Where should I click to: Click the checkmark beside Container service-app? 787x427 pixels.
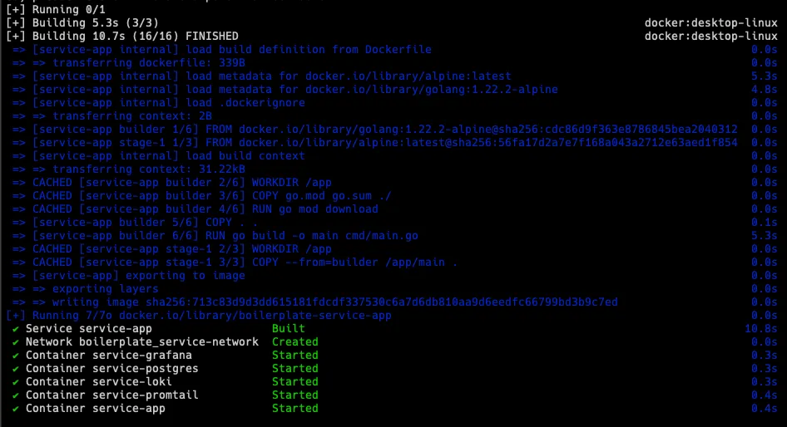(16, 409)
